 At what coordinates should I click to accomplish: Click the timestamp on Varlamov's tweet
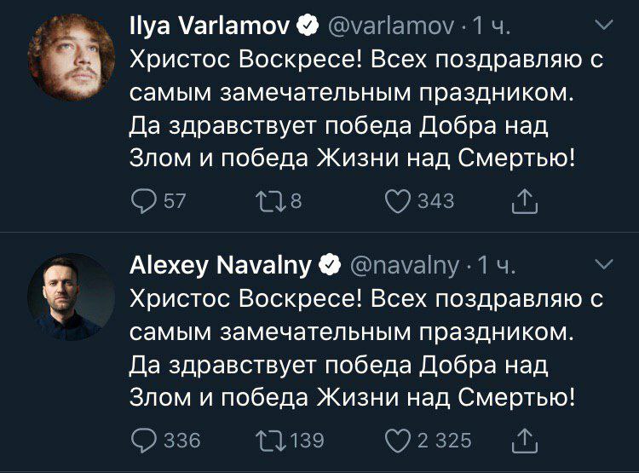pyautogui.click(x=492, y=28)
